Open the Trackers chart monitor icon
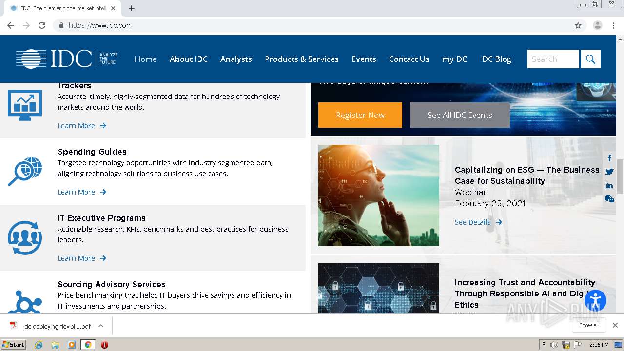The width and height of the screenshot is (624, 351). point(25,105)
